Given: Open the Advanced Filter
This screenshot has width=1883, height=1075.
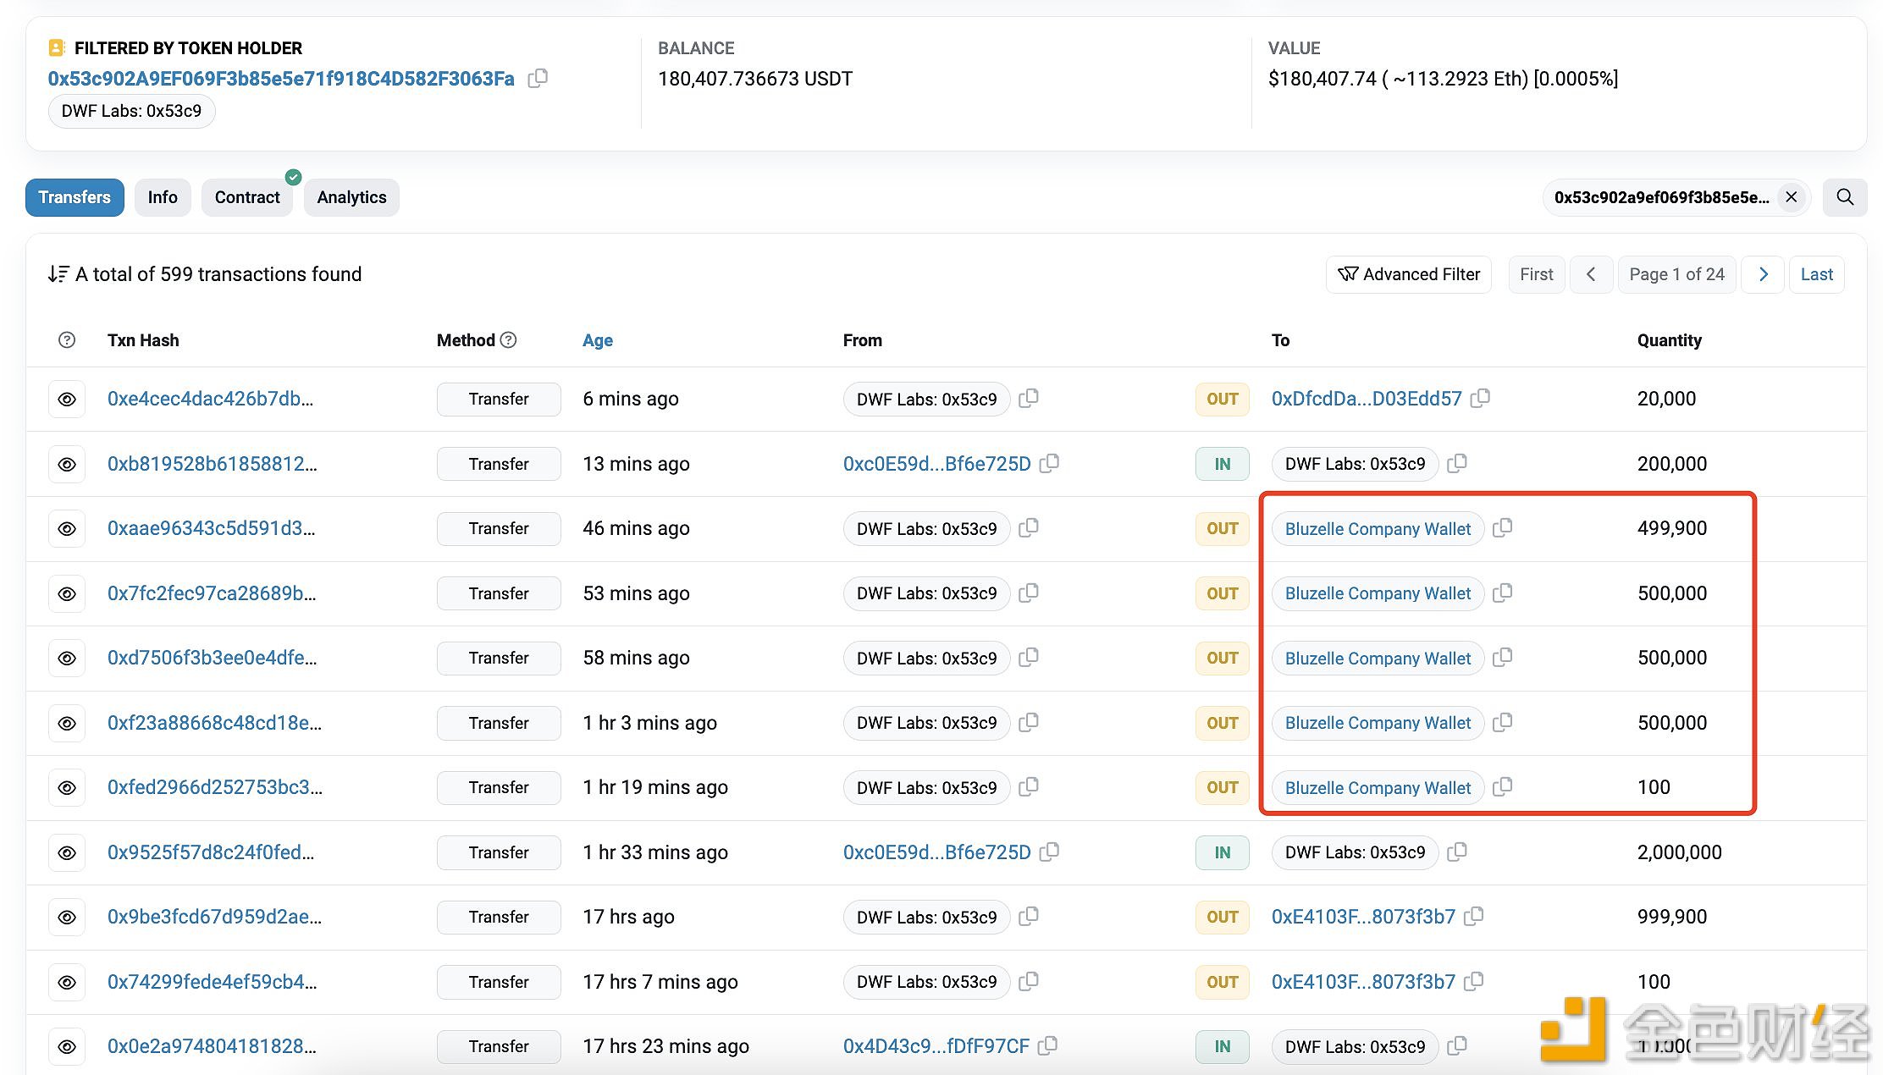Looking at the screenshot, I should tap(1409, 274).
